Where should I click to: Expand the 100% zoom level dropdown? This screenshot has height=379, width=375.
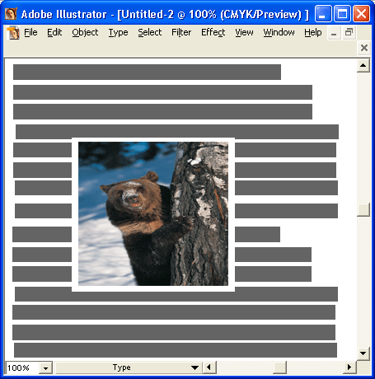pyautogui.click(x=46, y=367)
